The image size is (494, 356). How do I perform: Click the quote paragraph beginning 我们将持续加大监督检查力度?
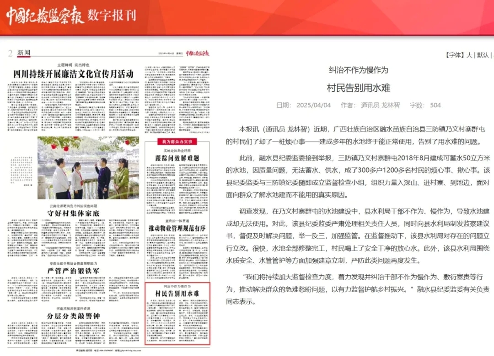pyautogui.click(x=358, y=289)
